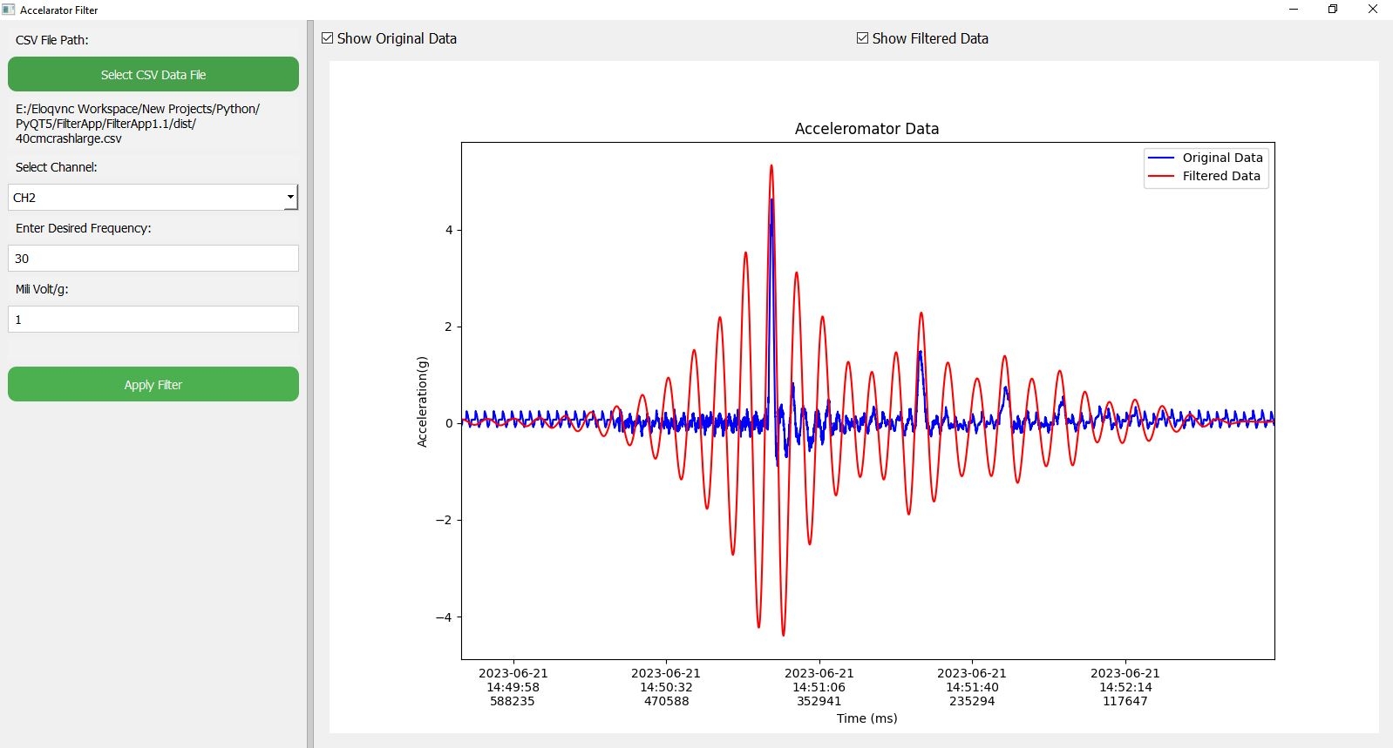Click the red Filtered Data legend line

1161,176
